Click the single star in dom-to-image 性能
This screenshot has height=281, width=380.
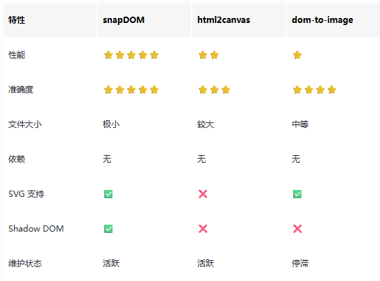tap(297, 55)
